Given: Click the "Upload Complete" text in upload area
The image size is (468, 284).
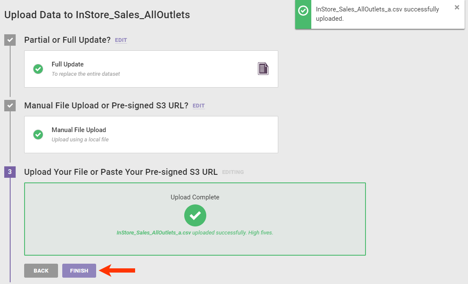Looking at the screenshot, I should pos(195,197).
